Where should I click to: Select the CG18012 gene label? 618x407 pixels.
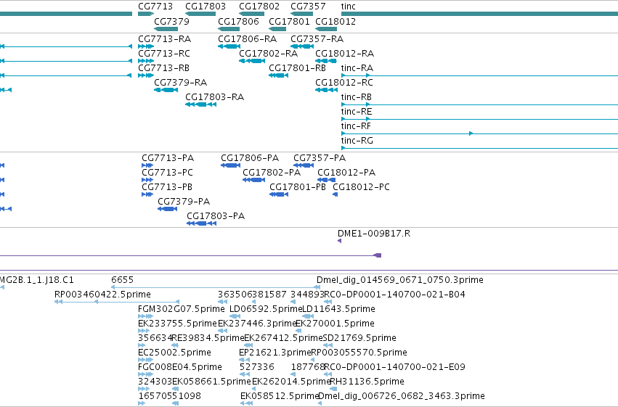click(x=336, y=21)
